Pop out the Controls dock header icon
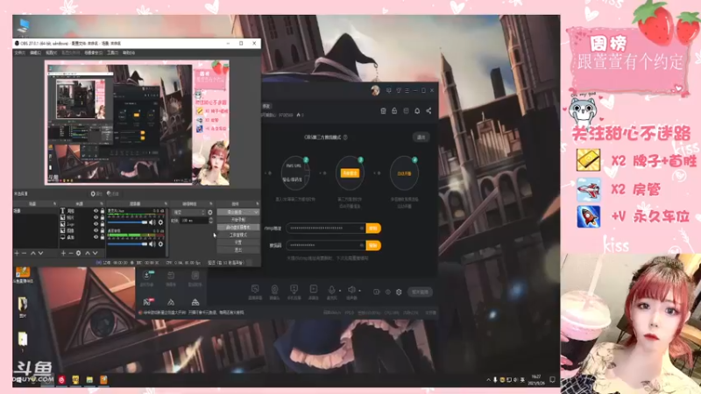 click(258, 204)
